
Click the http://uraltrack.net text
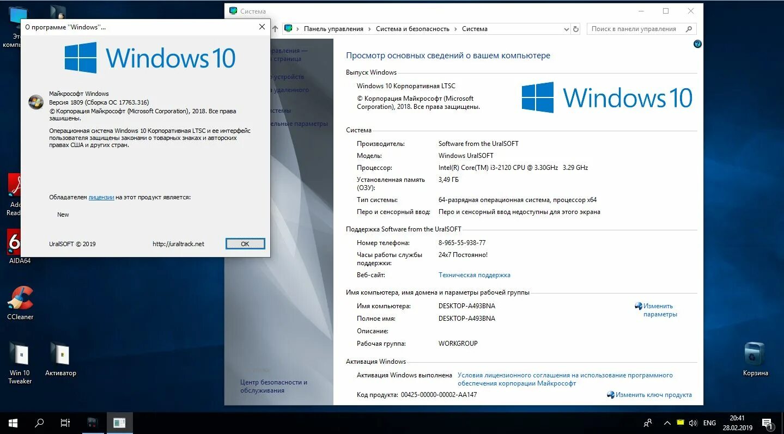tap(178, 244)
